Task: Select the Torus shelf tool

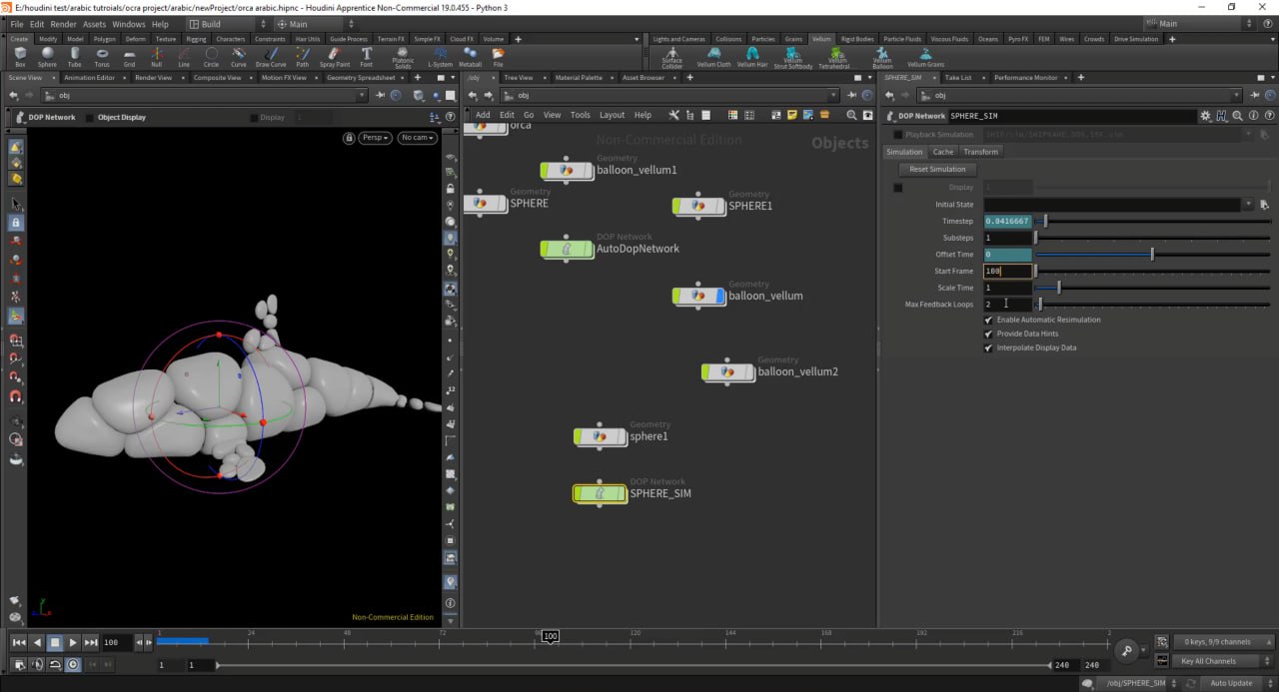Action: coord(102,56)
